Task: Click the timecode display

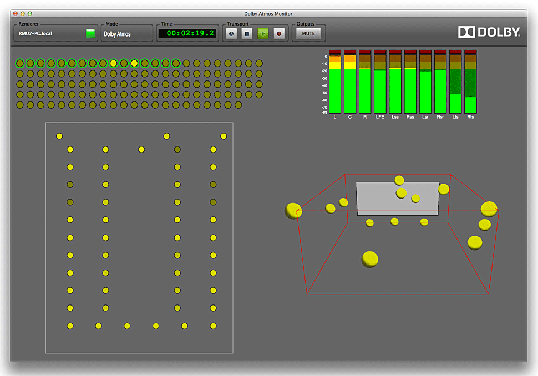Action: click(187, 34)
